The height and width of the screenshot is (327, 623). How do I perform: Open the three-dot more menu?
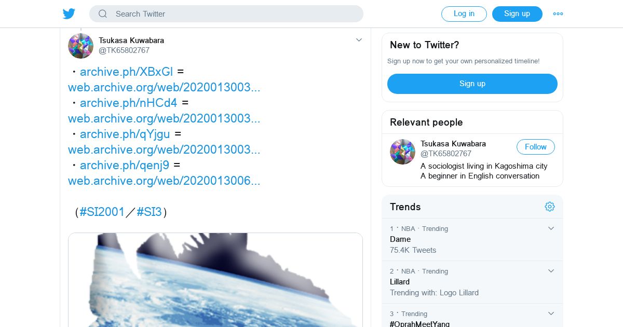pos(558,14)
